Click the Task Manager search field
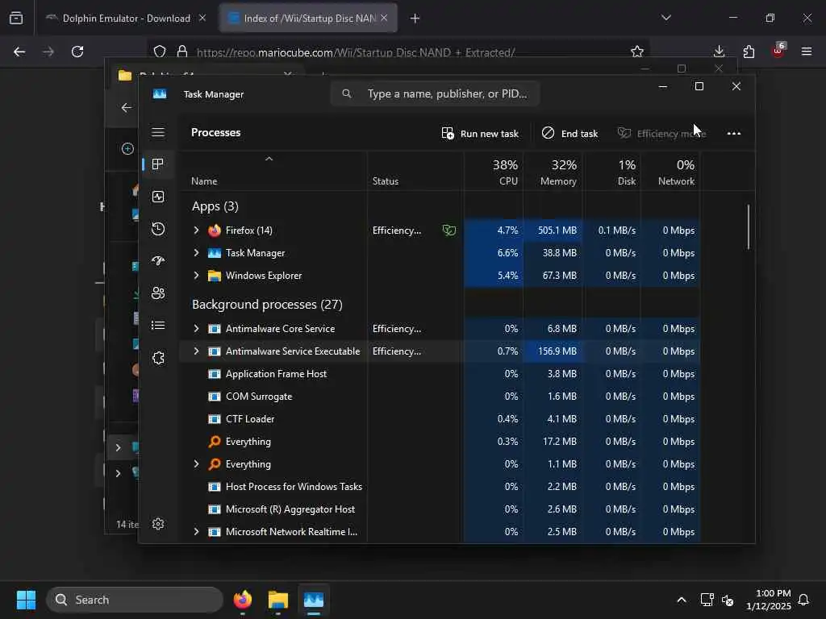The image size is (826, 619). tap(435, 93)
